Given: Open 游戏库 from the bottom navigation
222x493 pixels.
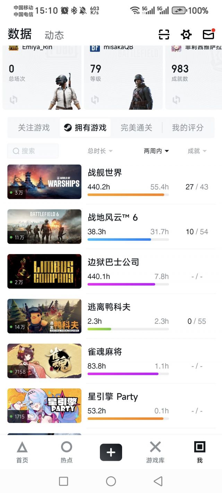Looking at the screenshot, I should [155, 452].
